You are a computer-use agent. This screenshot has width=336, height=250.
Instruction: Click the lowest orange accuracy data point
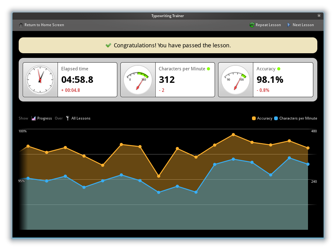(x=159, y=176)
